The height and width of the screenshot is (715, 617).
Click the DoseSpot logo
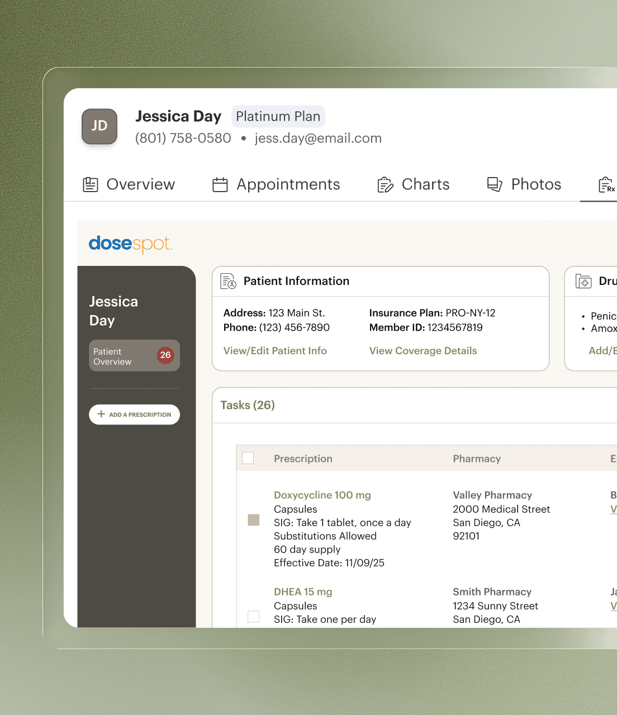(131, 244)
